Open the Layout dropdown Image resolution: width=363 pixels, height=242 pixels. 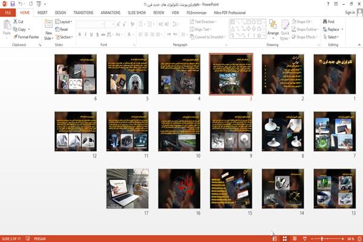[x=64, y=22]
